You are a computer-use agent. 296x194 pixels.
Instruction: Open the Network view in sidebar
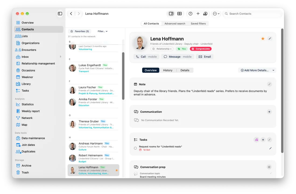click(39, 118)
